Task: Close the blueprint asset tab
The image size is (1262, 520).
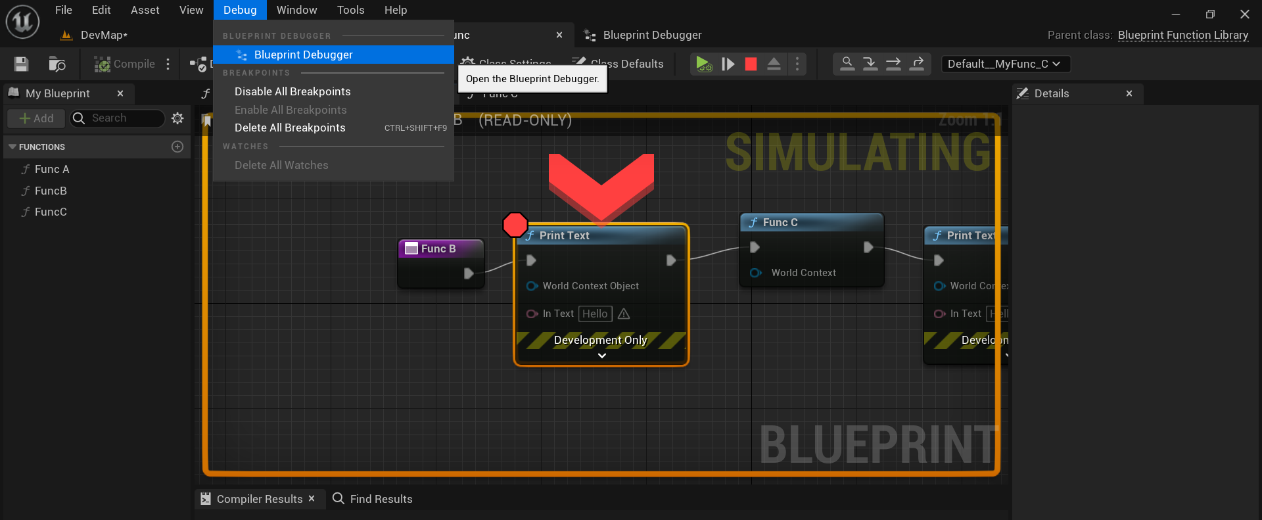Action: (x=559, y=35)
